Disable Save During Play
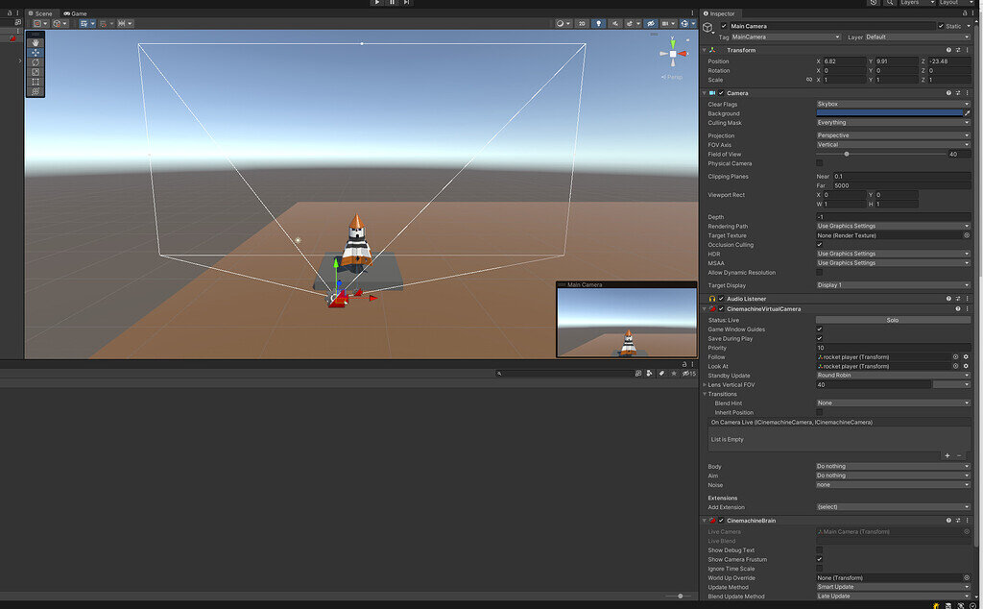Image resolution: width=983 pixels, height=609 pixels. coord(820,338)
